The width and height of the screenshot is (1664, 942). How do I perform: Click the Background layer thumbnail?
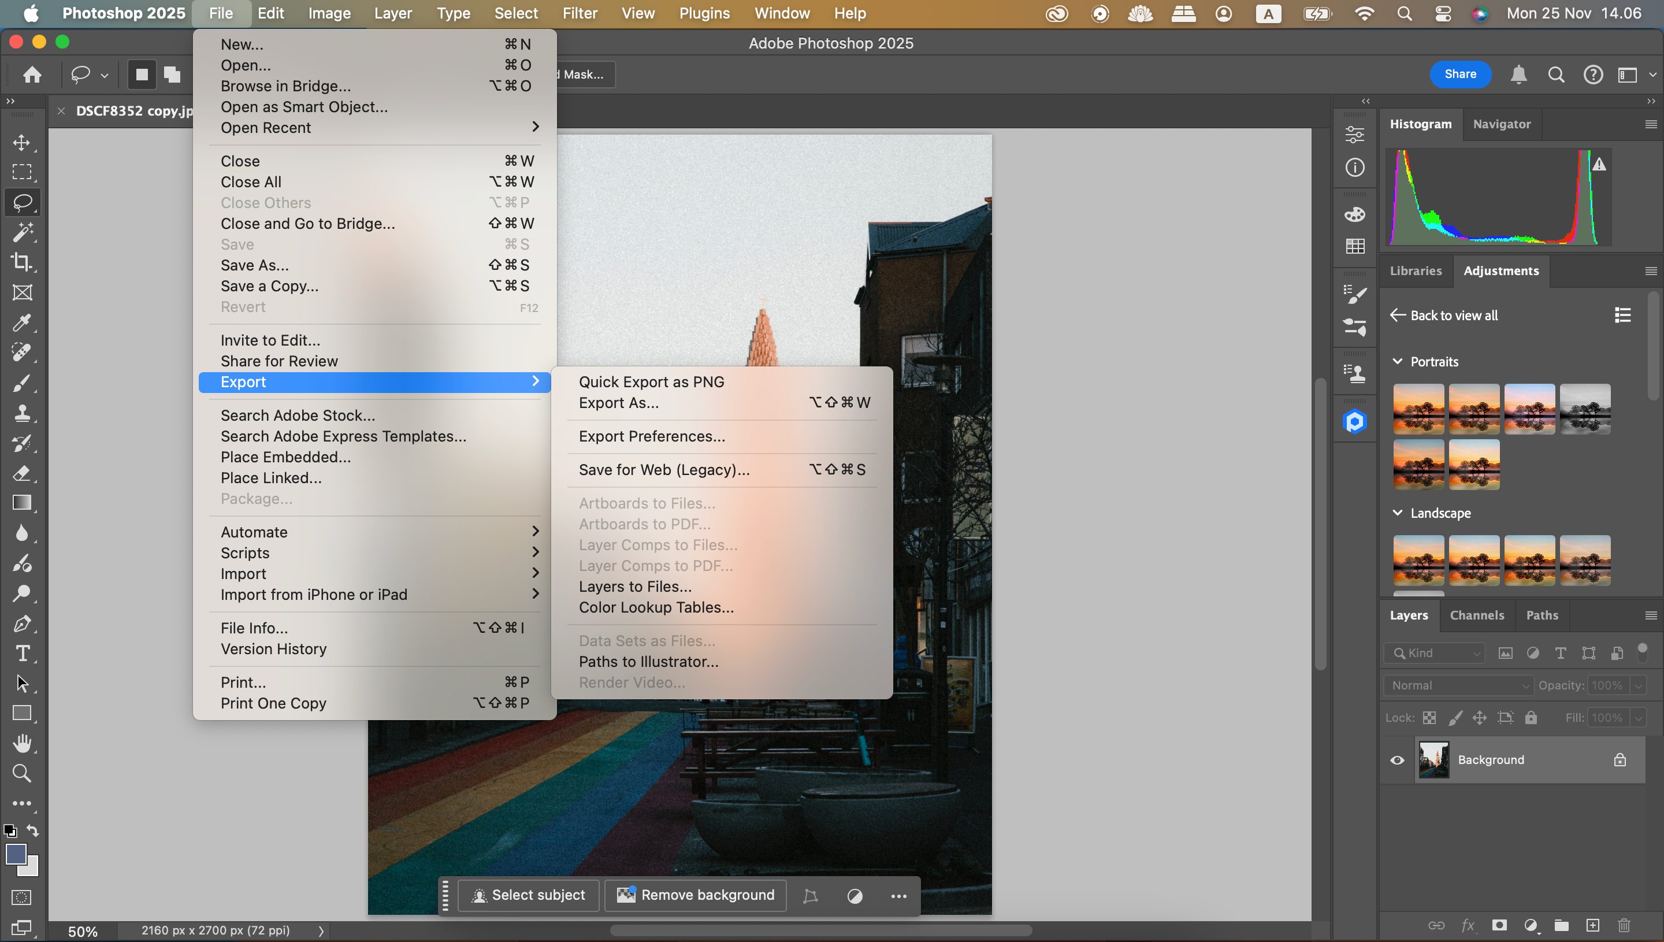pyautogui.click(x=1434, y=759)
